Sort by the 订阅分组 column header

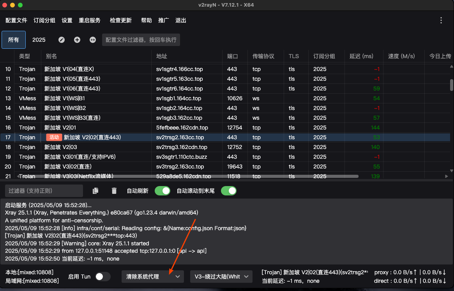click(326, 56)
